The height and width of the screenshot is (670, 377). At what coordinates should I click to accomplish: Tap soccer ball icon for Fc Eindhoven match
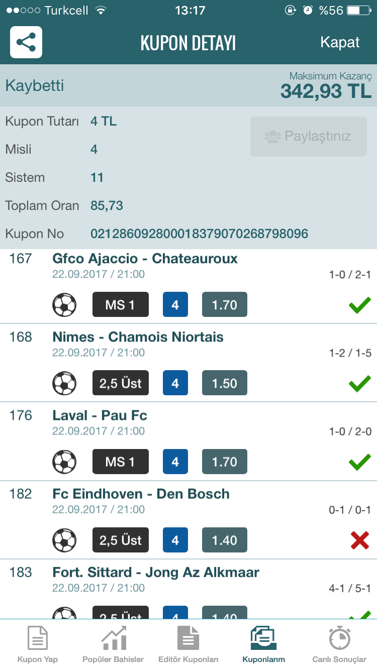64,540
